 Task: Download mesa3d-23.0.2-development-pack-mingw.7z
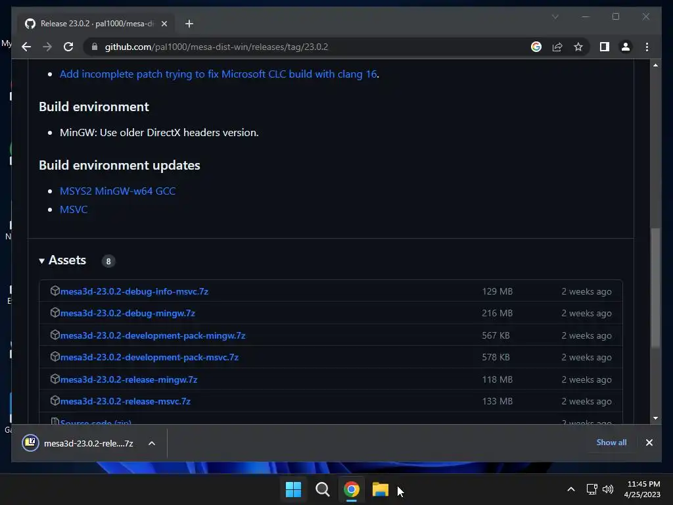point(152,336)
